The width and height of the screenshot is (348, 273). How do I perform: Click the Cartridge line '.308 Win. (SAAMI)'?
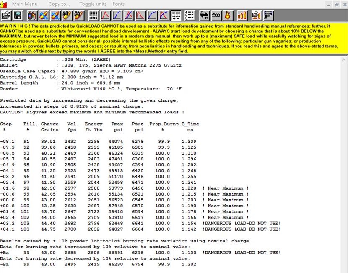86,59
